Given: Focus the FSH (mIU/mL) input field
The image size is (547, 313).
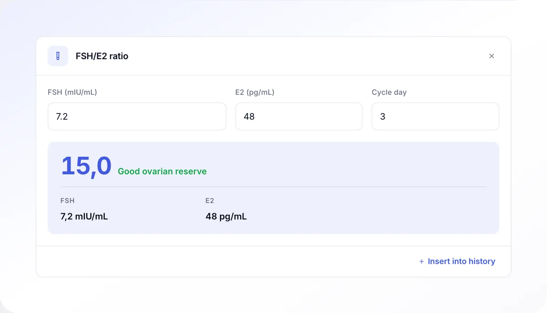Looking at the screenshot, I should tap(137, 117).
